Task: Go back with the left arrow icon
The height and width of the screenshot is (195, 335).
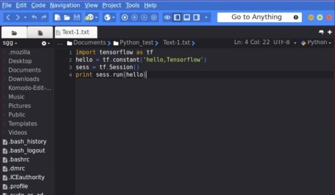Action: pyautogui.click(x=8, y=17)
